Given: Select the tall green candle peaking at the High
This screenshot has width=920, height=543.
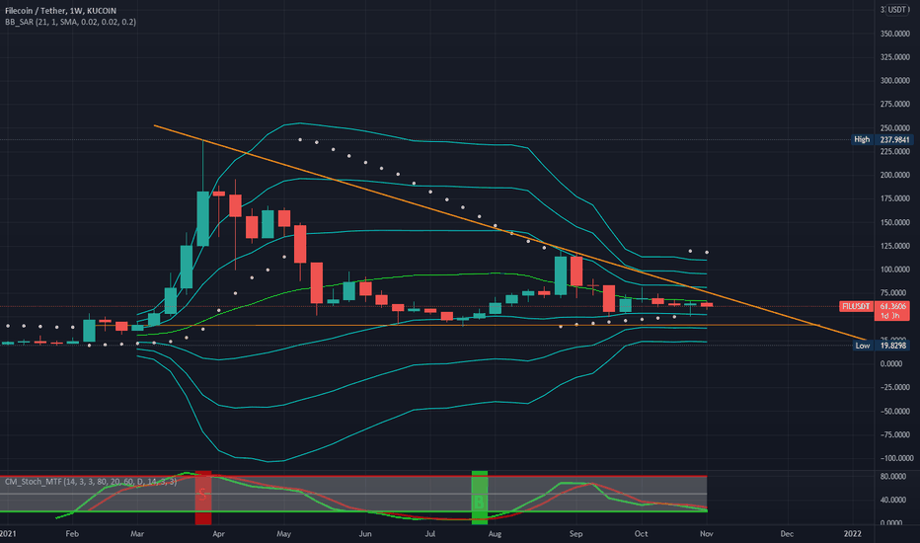Looking at the screenshot, I should (203, 218).
